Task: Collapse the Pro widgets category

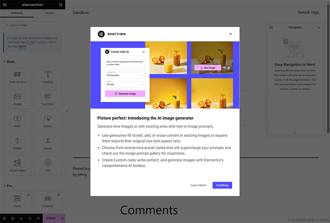Action: click(5, 186)
